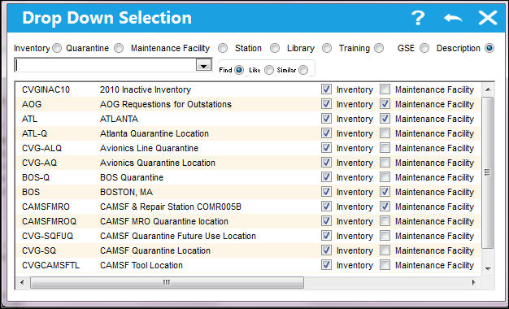
Task: Click CAMSF Quarantine Future Use Location text
Action: click(x=178, y=236)
